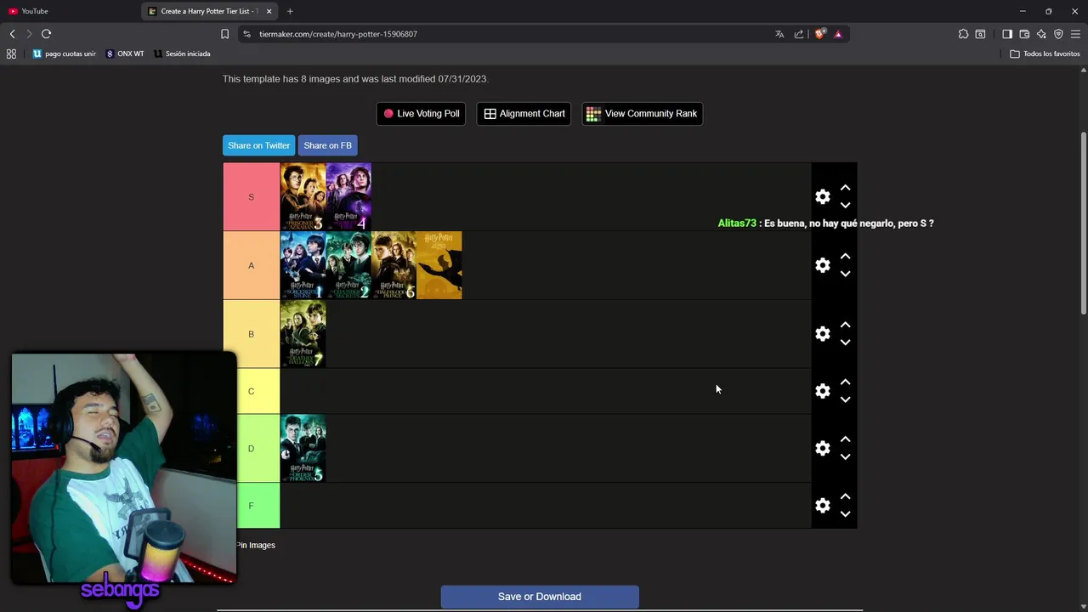Open browser hamburger main menu
The height and width of the screenshot is (612, 1088).
tap(1075, 34)
